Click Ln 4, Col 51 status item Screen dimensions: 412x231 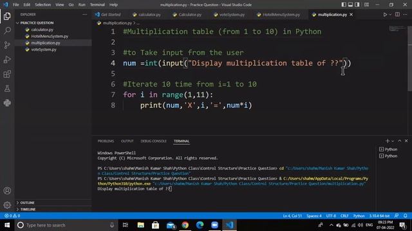pyautogui.click(x=292, y=216)
